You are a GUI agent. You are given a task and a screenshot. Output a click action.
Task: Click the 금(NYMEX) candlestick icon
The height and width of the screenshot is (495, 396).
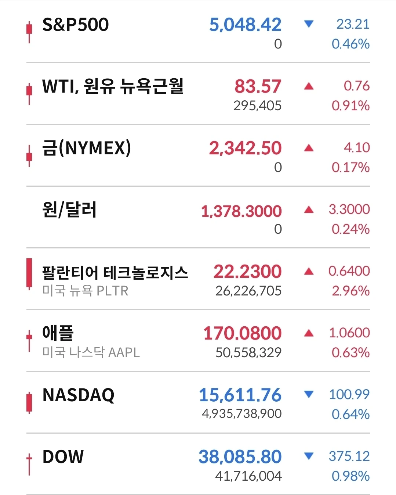pos(29,156)
